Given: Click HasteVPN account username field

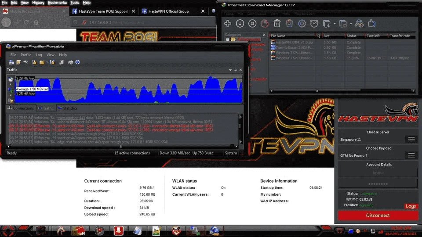Looking at the screenshot, I should coord(378,173).
